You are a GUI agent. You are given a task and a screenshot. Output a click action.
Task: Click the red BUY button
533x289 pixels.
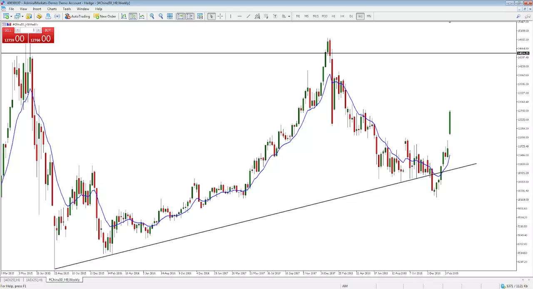(x=47, y=30)
